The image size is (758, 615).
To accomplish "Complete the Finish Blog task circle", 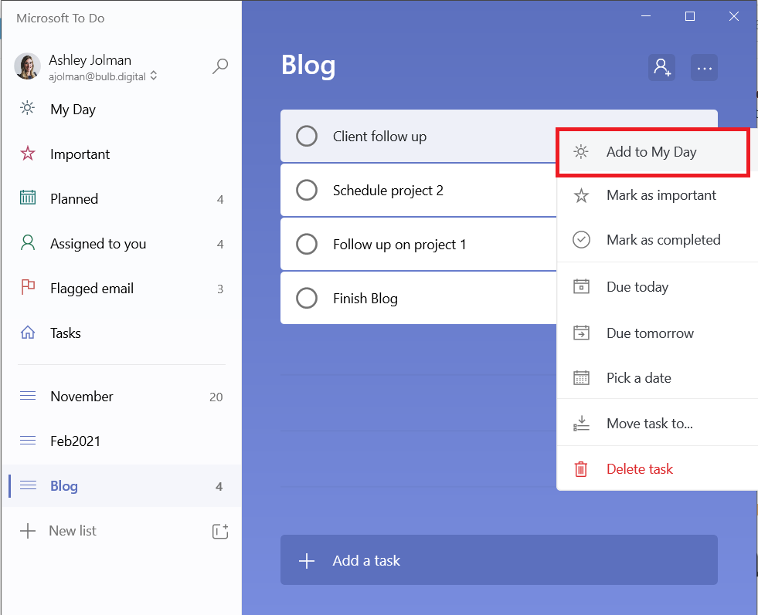I will point(307,298).
